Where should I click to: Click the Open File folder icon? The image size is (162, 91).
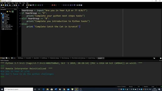4,5
